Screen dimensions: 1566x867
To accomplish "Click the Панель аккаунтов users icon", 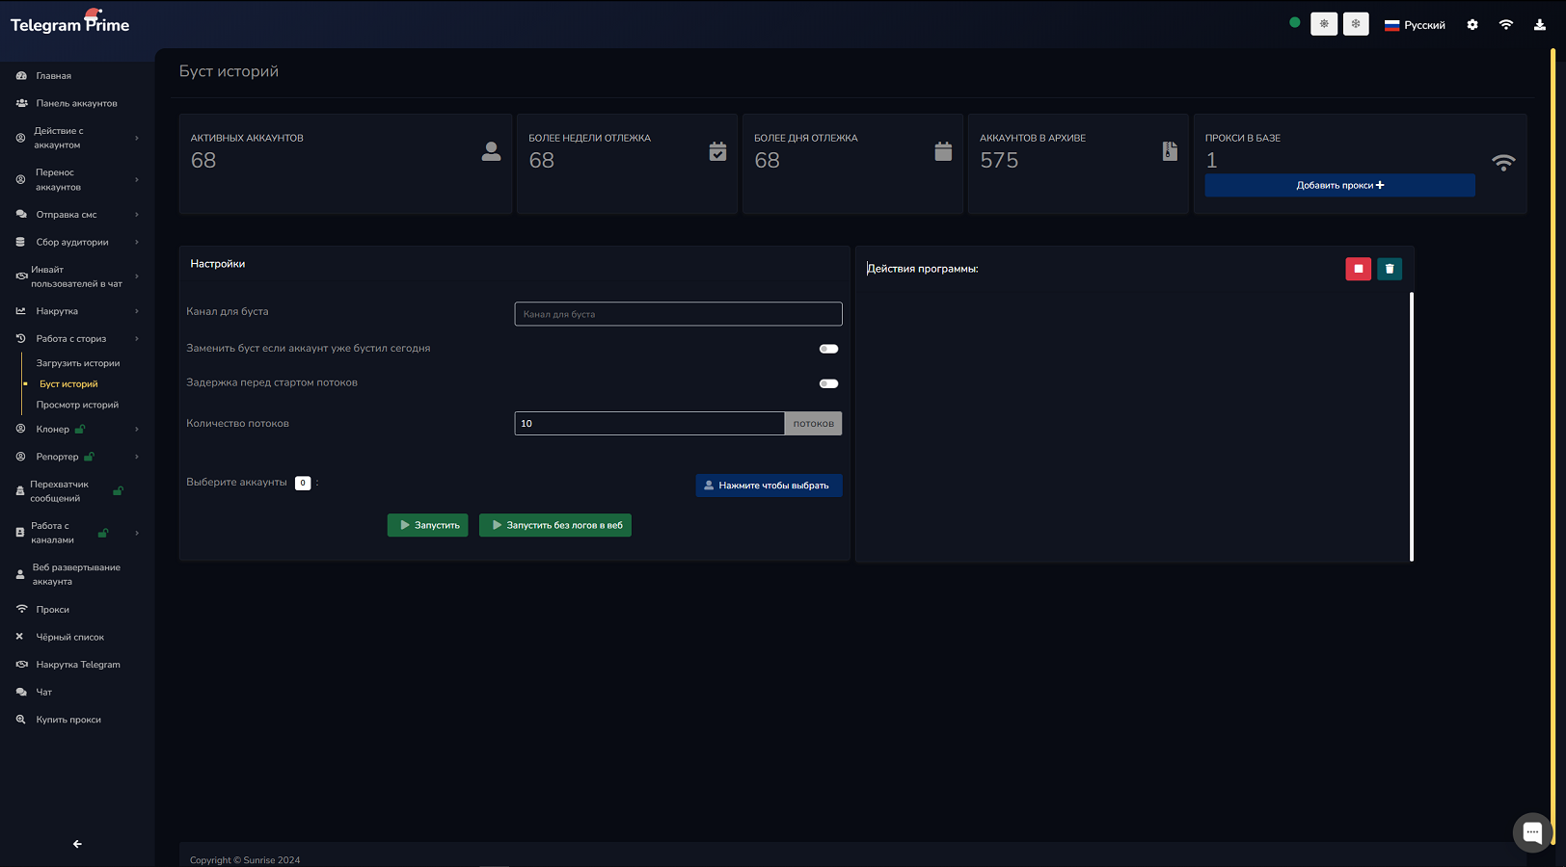I will coord(21,103).
